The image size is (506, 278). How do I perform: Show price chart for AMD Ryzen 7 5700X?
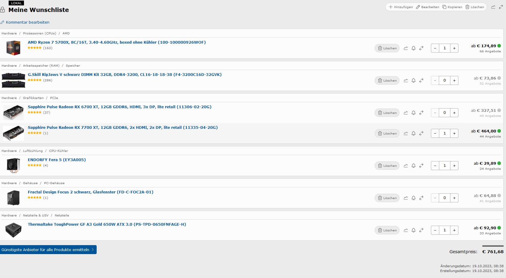[x=406, y=48]
